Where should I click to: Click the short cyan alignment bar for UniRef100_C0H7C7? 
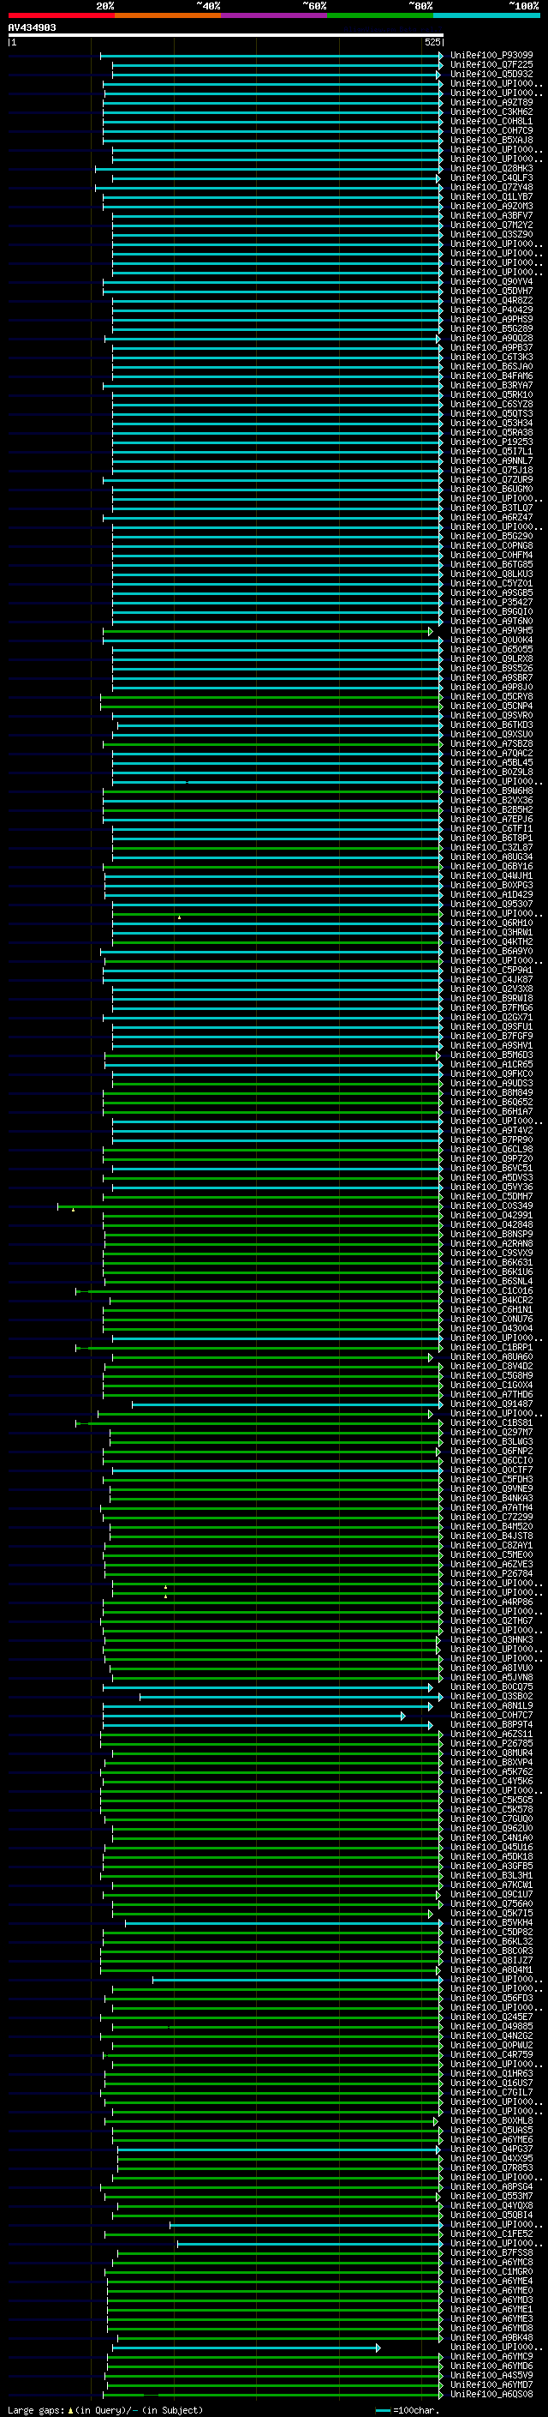click(x=253, y=1717)
